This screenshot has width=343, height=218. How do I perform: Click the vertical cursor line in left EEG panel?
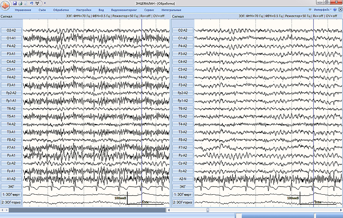[x=142, y=113]
